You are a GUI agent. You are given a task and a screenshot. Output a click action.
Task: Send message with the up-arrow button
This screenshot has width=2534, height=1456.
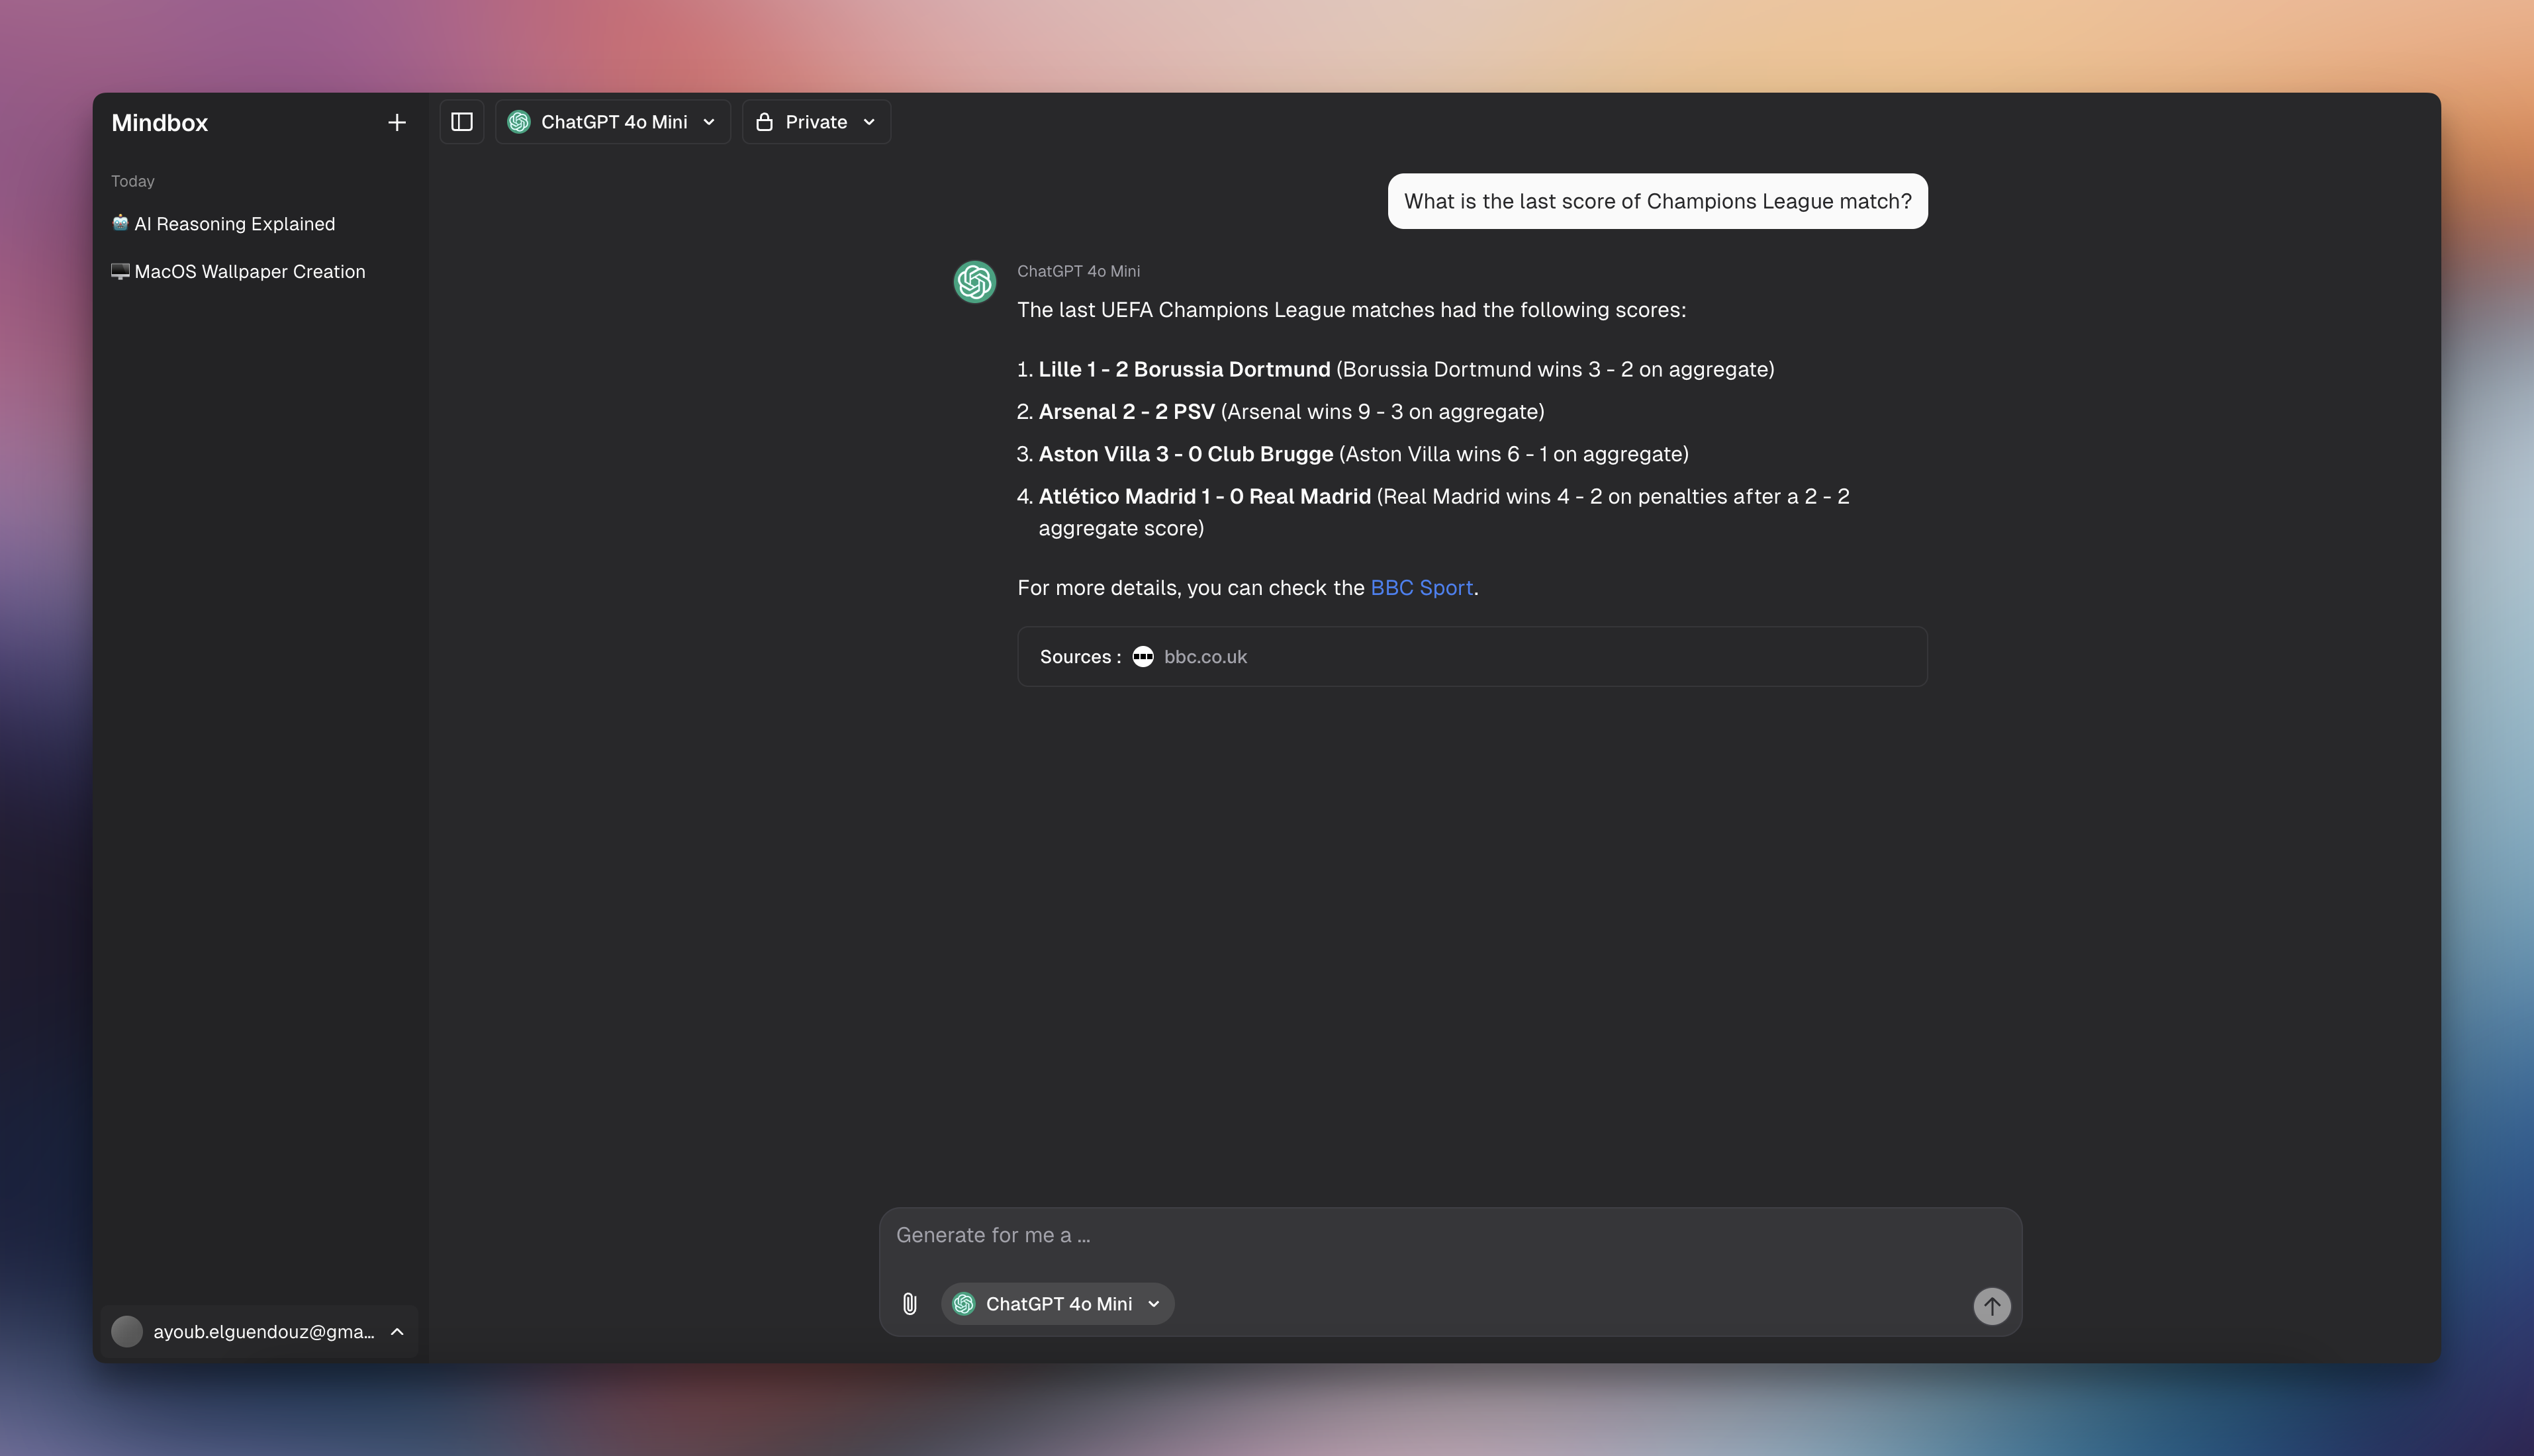point(1992,1306)
